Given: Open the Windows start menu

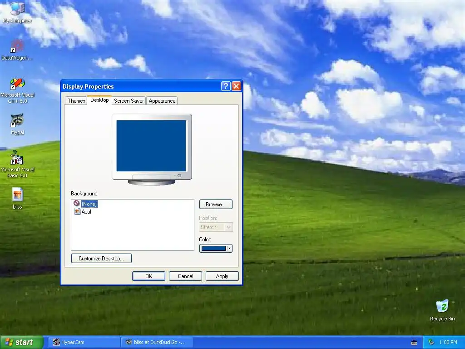Looking at the screenshot, I should (21, 342).
